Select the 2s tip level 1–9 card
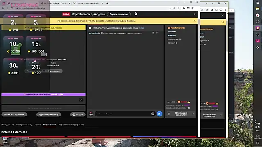 click(13, 23)
